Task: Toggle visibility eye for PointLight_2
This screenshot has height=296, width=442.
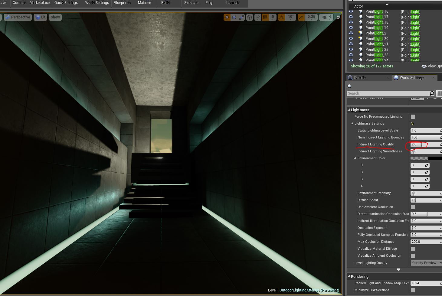Action: pos(351,33)
